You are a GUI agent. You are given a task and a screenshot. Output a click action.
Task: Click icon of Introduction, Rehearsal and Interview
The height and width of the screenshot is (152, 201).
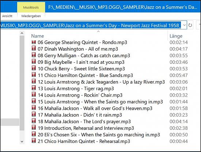(x=34, y=128)
